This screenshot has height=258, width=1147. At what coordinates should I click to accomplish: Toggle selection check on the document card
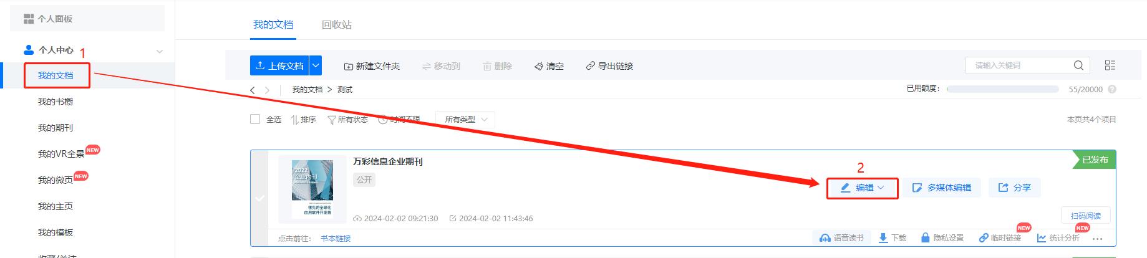(x=260, y=198)
